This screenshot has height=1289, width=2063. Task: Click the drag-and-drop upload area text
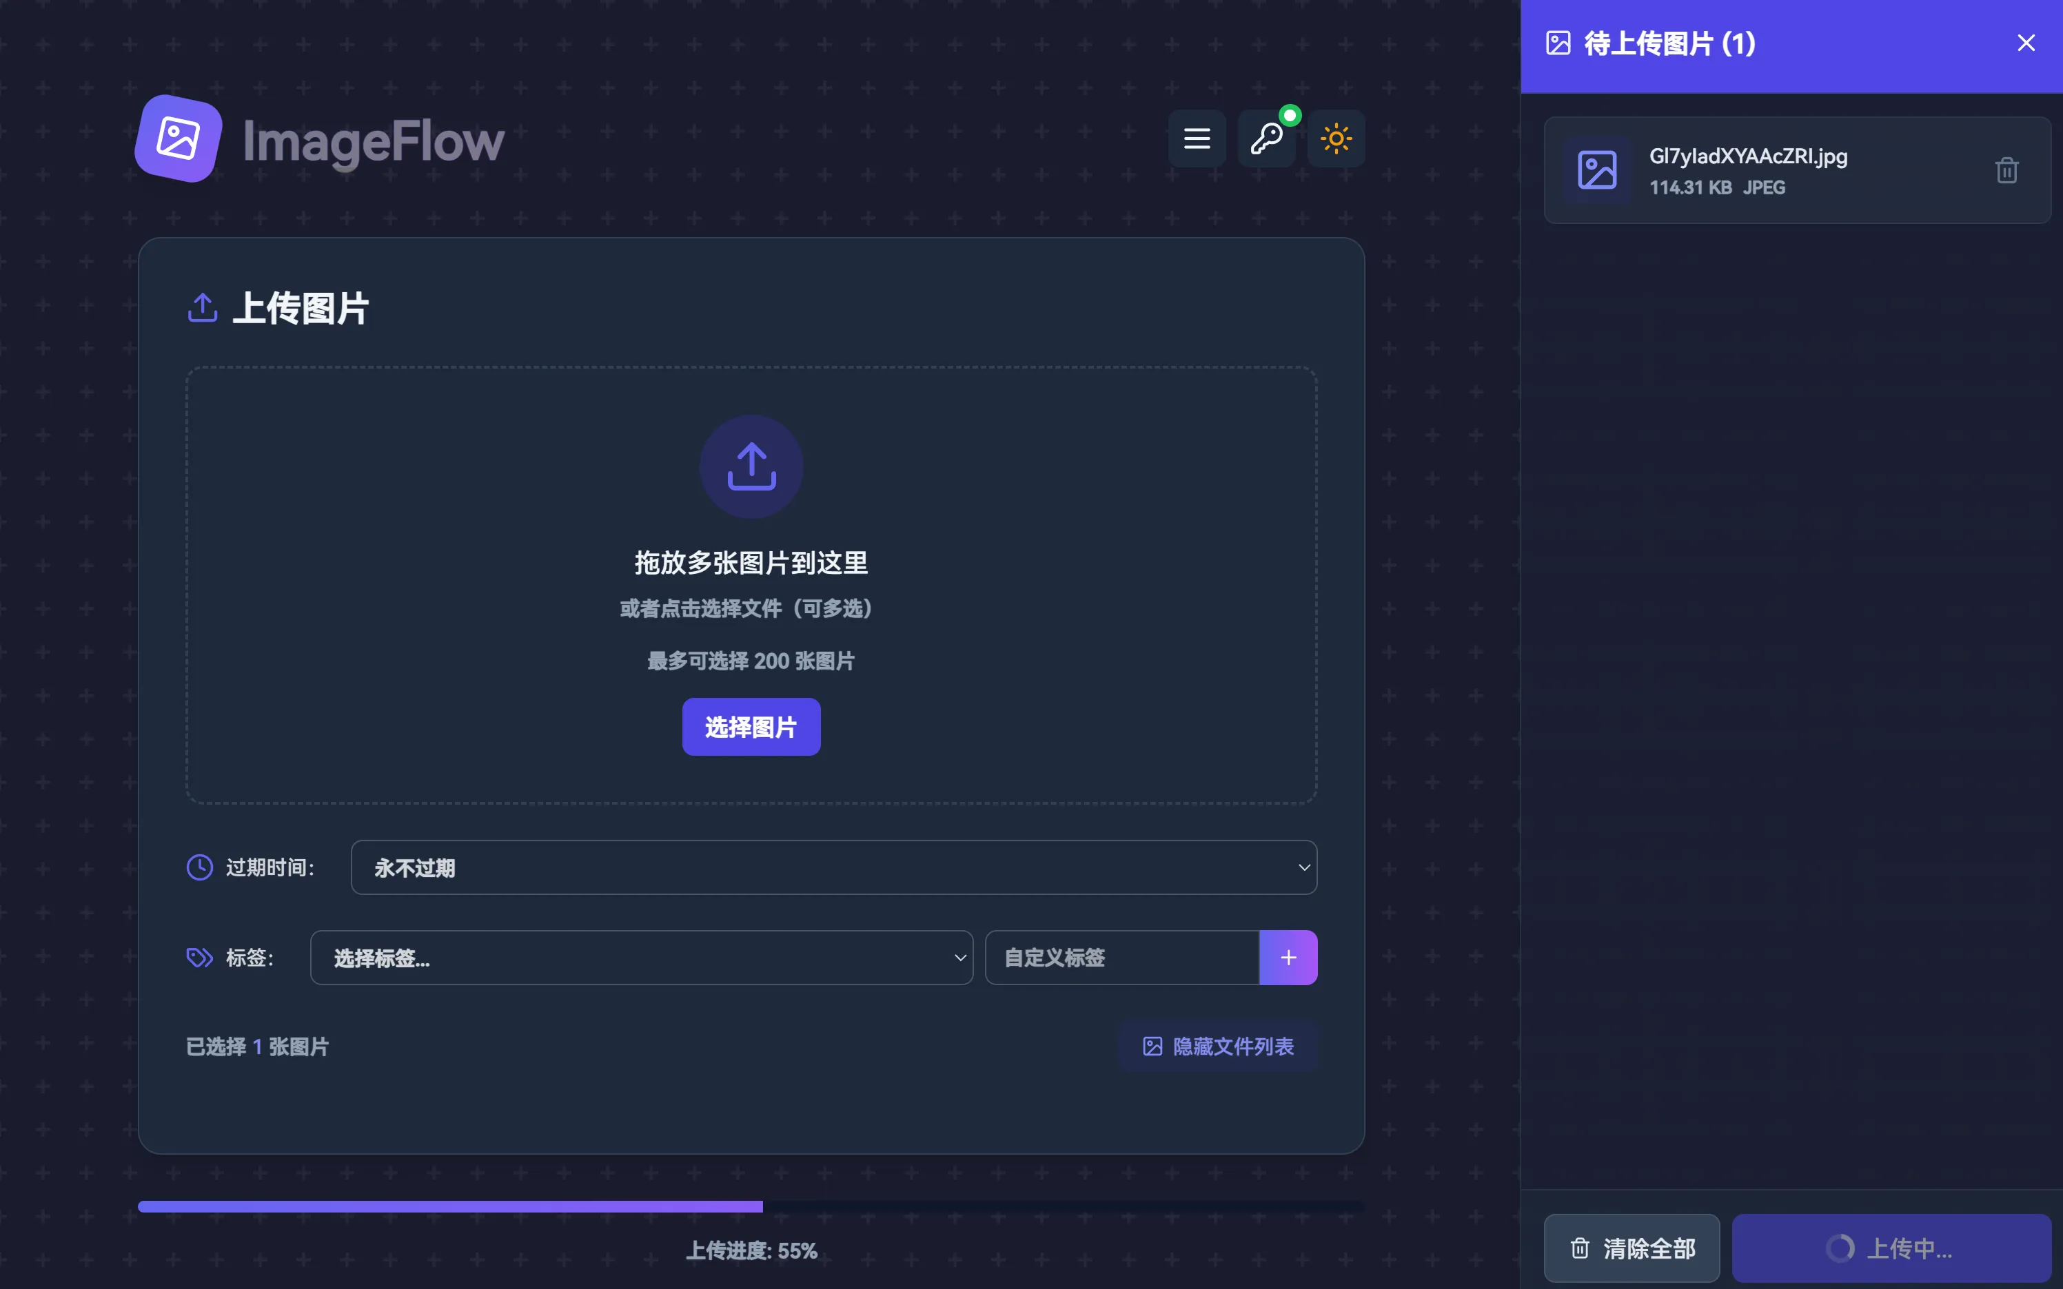point(751,563)
